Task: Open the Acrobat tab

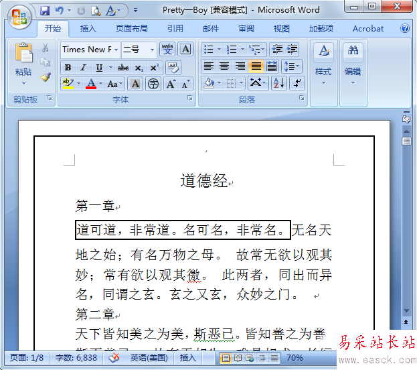Action: coord(368,28)
